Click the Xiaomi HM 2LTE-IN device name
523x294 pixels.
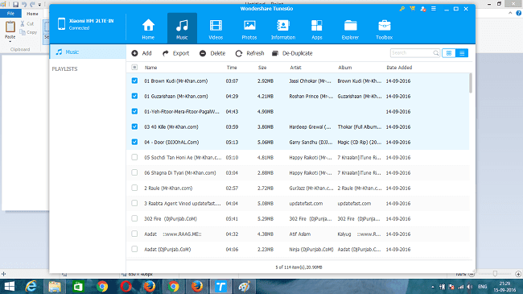click(92, 21)
